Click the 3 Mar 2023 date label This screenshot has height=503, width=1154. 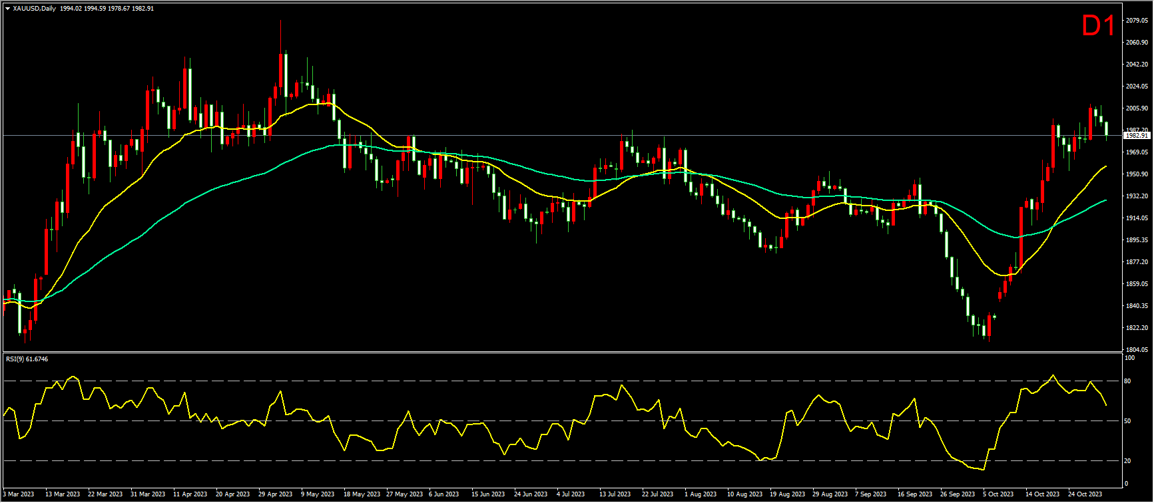point(18,494)
